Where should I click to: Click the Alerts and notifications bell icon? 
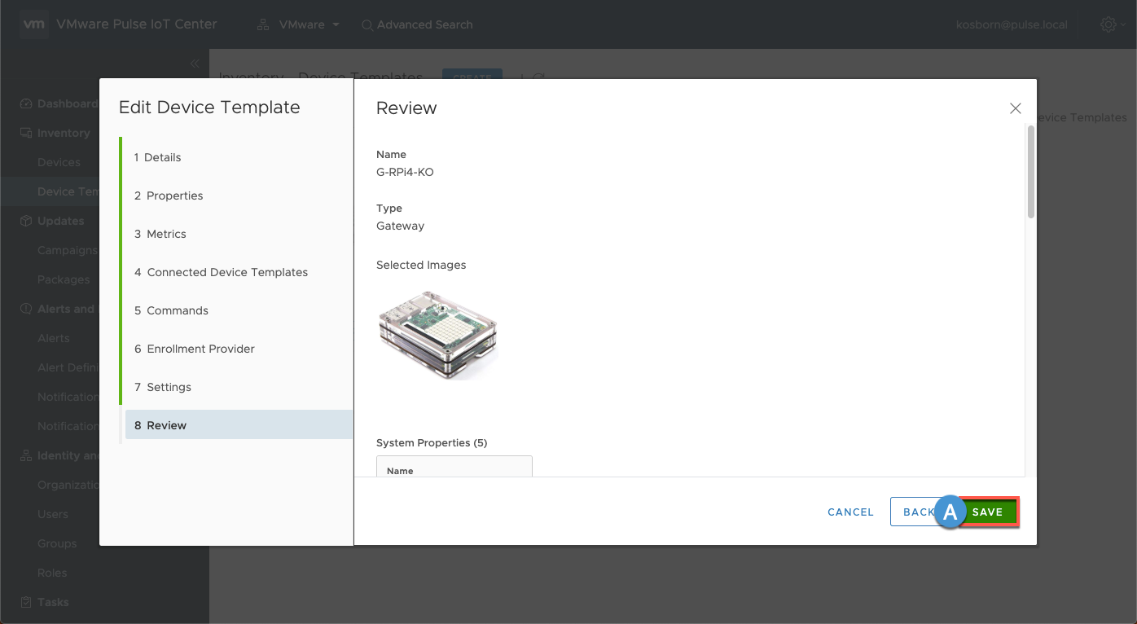[x=26, y=309]
